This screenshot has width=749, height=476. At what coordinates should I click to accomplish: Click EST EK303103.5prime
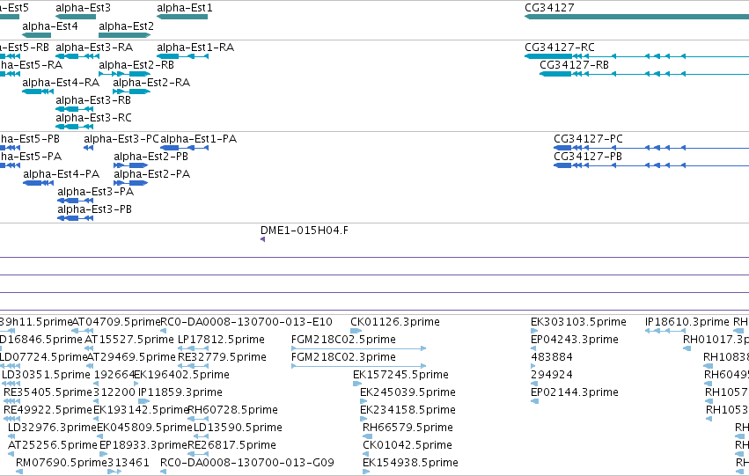point(578,322)
